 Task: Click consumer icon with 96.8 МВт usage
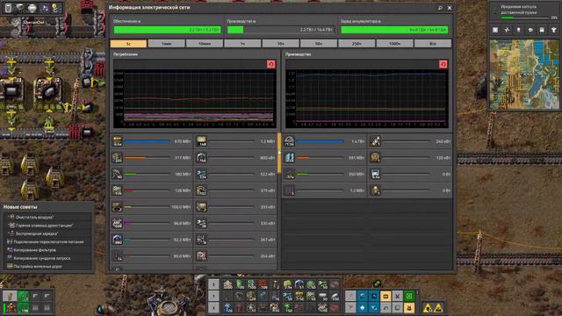117,223
